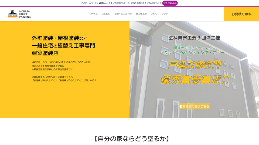Click the 【自分の家ならどう塗るか】 section heading
259x145 pixels.
point(132,139)
